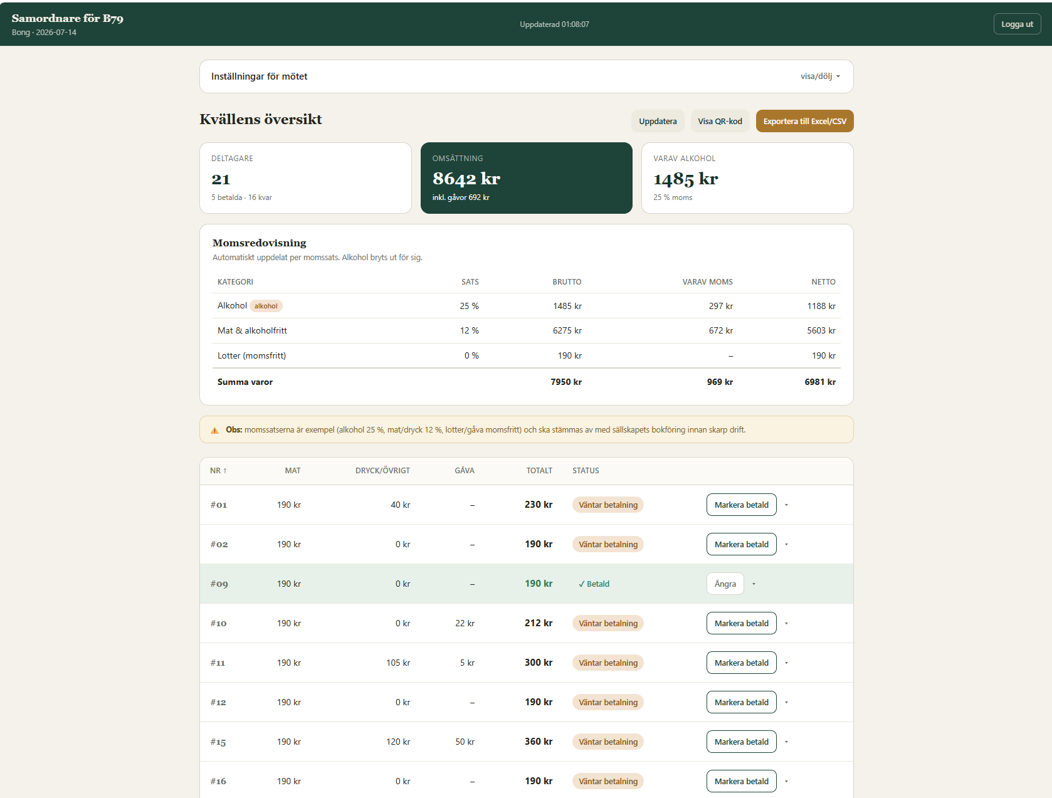Click the Samordnare för B79 title

click(x=68, y=18)
